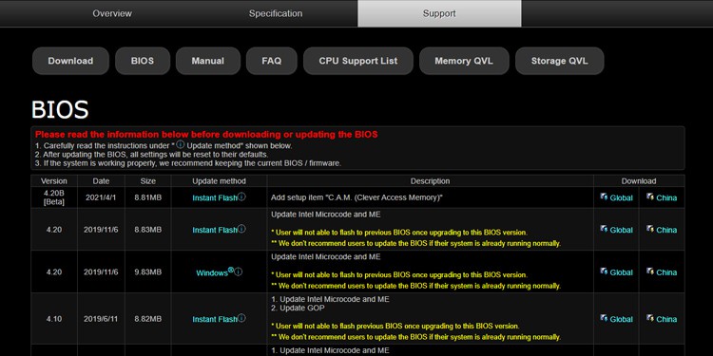Click info icon for Instant Flash 4.20 8.83MB row
Viewport: 713px width, 356px height.
[x=241, y=229]
